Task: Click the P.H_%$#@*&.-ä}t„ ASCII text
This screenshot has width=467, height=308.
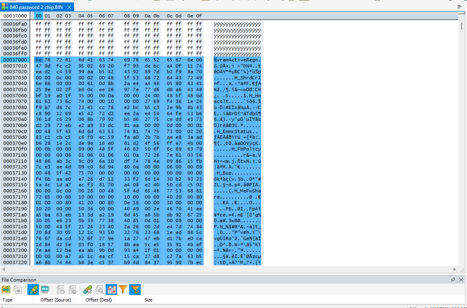Action: [x=237, y=227]
